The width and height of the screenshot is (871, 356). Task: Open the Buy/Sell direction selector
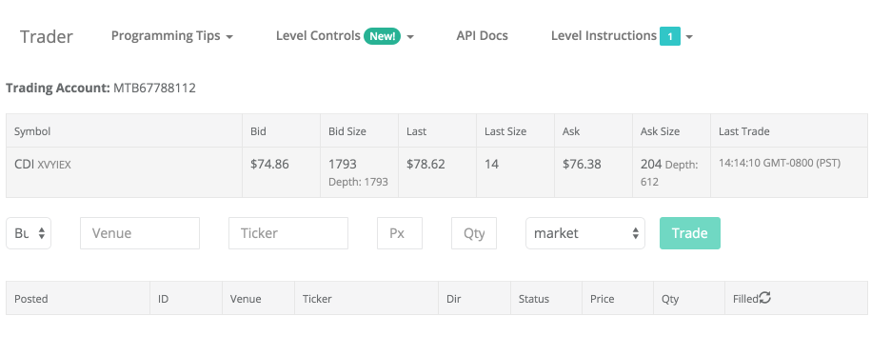[x=29, y=233]
